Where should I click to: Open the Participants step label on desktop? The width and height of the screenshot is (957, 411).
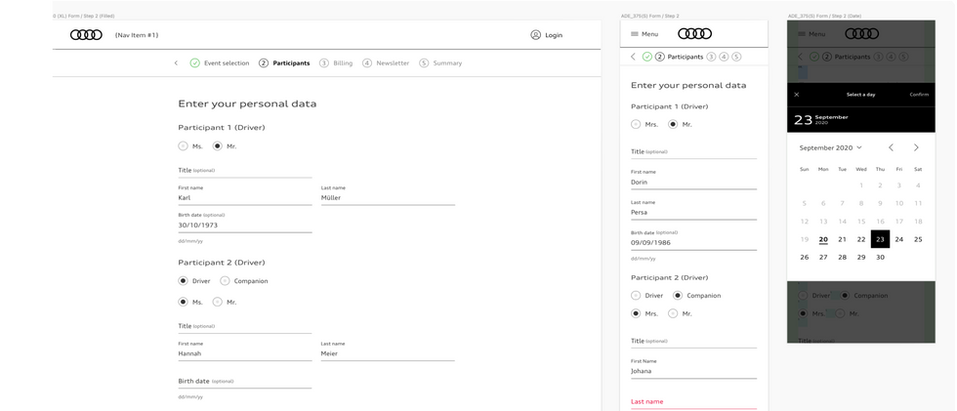[x=291, y=63]
